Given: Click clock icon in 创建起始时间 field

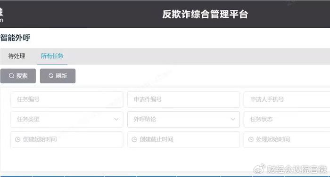Looking at the screenshot, I should [18, 139].
